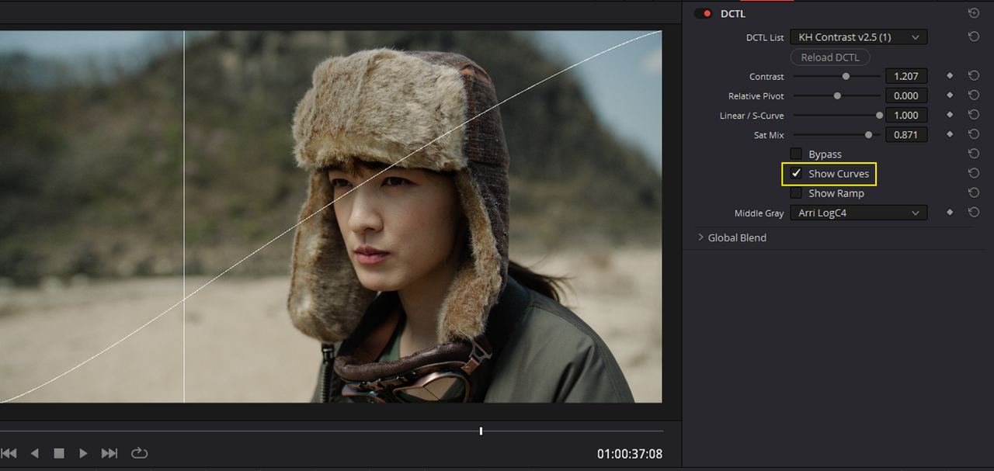
Task: Play the clip in reverse
Action: point(34,453)
